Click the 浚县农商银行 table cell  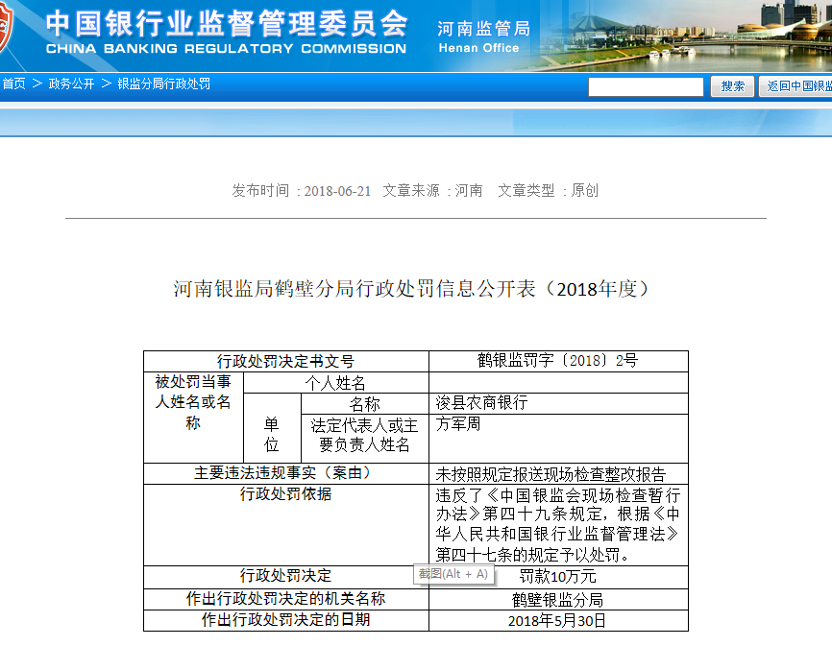[482, 403]
